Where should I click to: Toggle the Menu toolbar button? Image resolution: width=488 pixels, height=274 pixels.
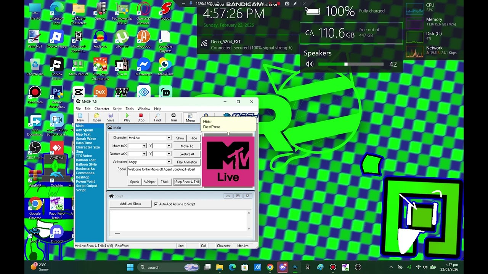click(x=190, y=118)
